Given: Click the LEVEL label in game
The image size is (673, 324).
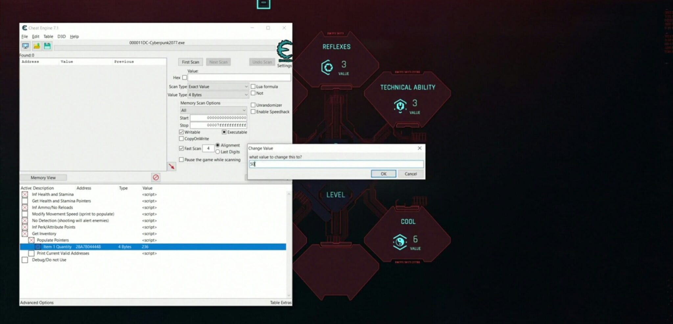Looking at the screenshot, I should point(336,195).
